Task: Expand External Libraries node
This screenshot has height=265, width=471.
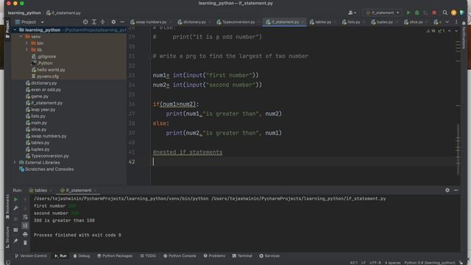Action: (15, 163)
